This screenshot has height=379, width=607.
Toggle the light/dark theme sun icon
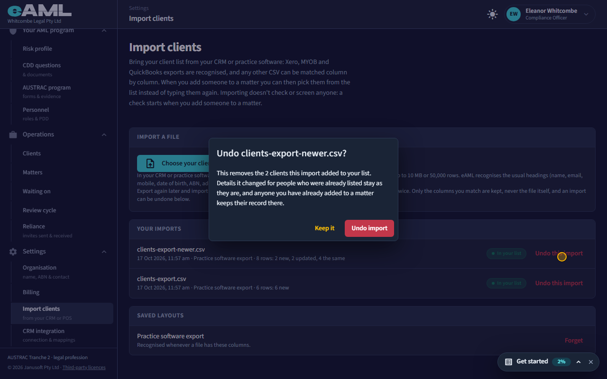tap(492, 14)
